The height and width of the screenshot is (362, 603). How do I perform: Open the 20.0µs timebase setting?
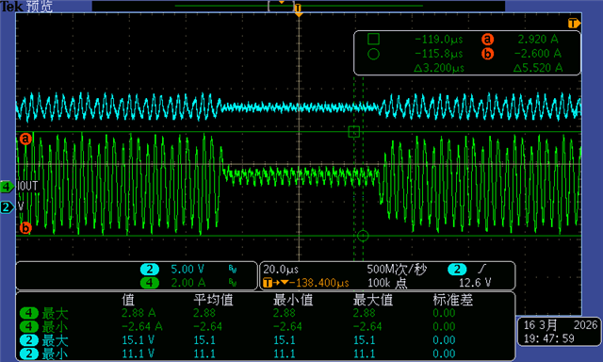(281, 270)
